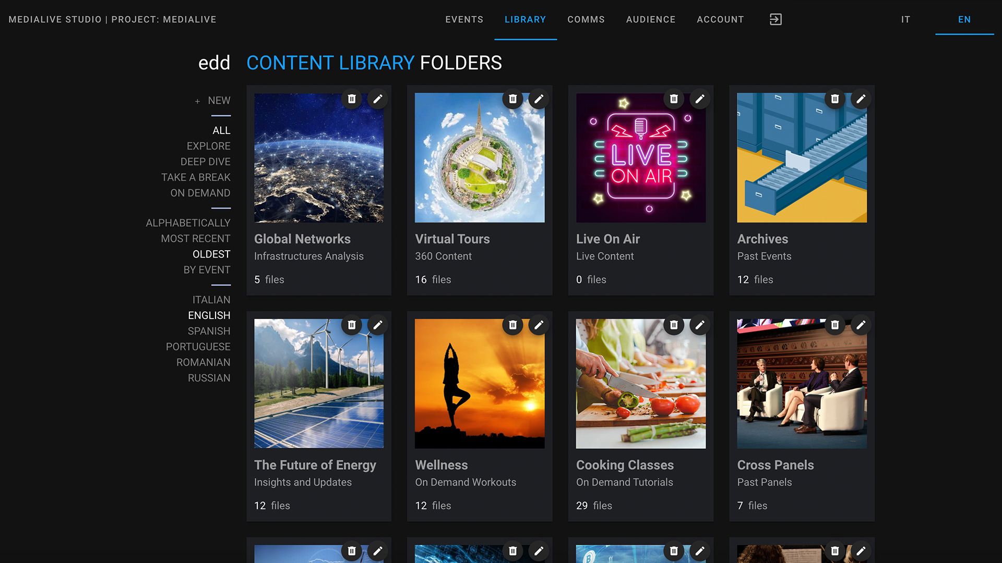Edit the Archives folder
This screenshot has width=1002, height=563.
click(861, 99)
